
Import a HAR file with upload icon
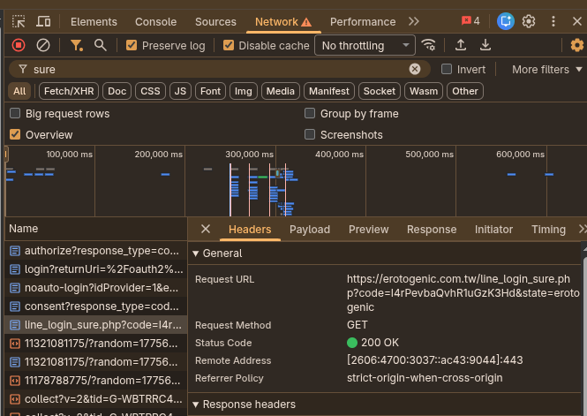[x=461, y=45]
